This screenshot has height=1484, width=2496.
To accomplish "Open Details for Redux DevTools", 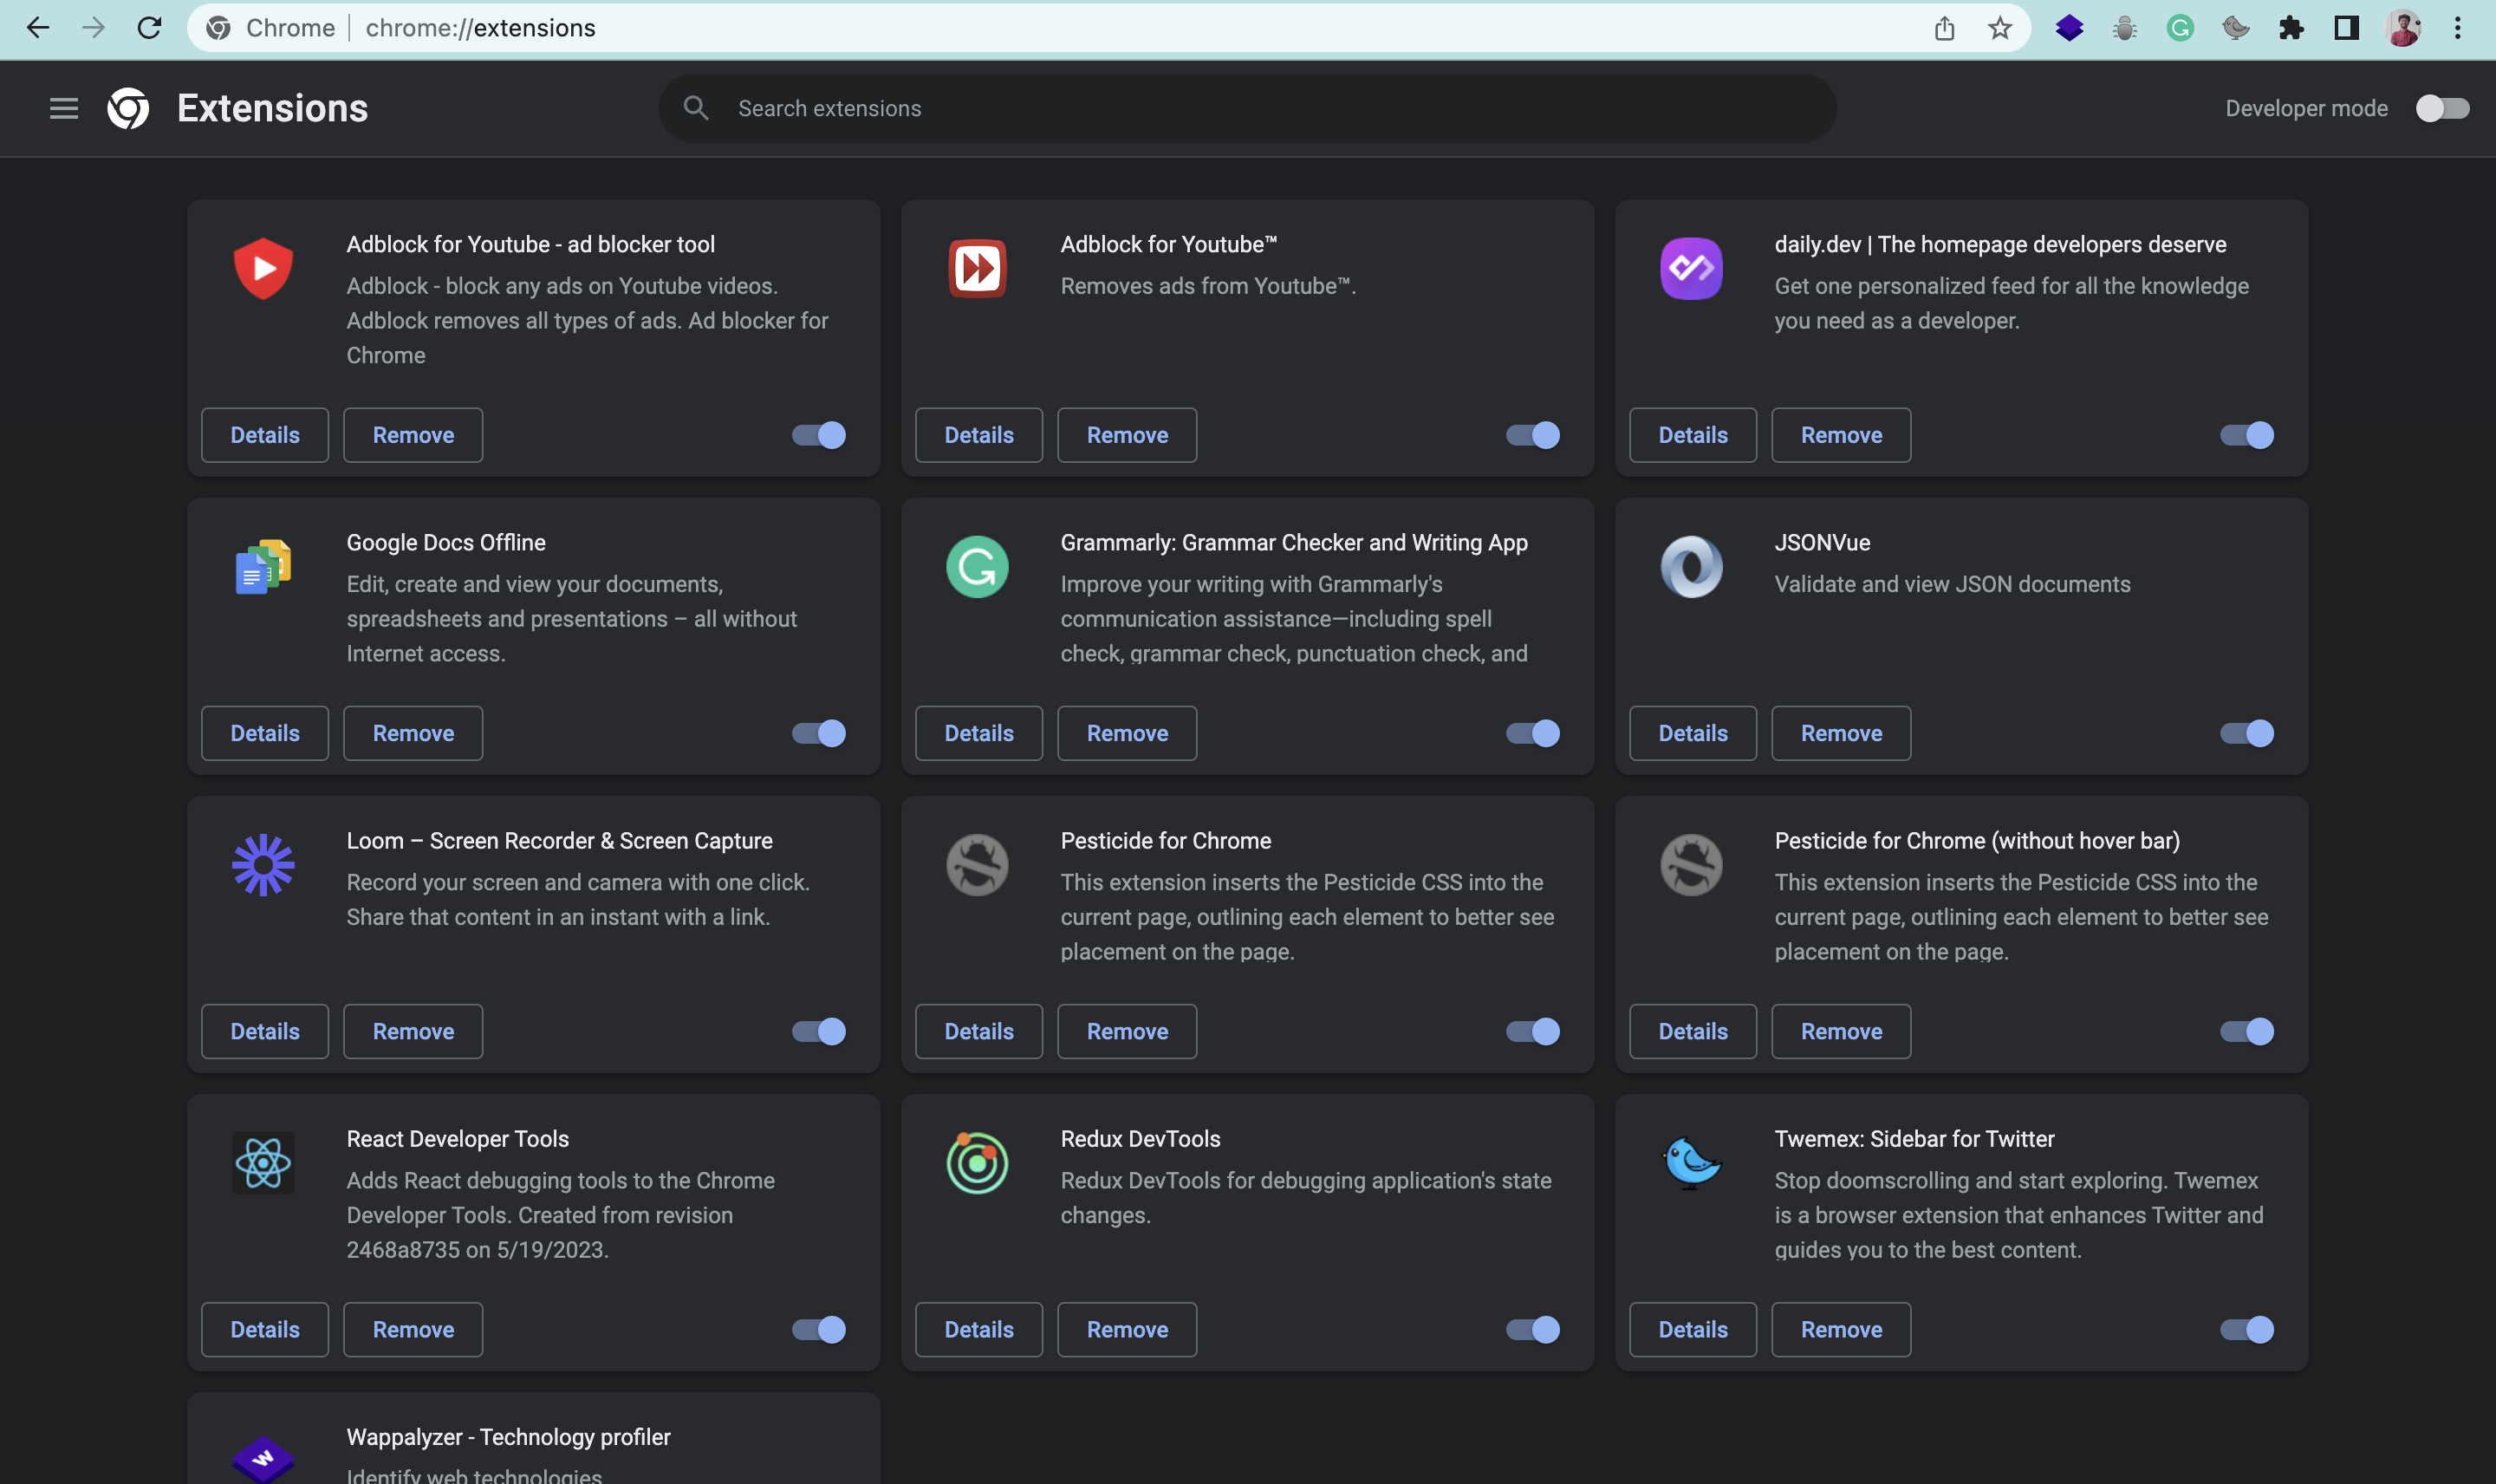I will (978, 1329).
